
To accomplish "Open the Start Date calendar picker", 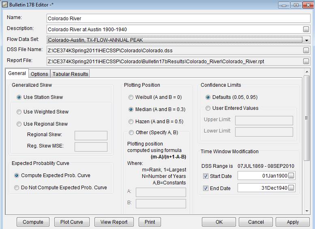I will pyautogui.click(x=291, y=176).
